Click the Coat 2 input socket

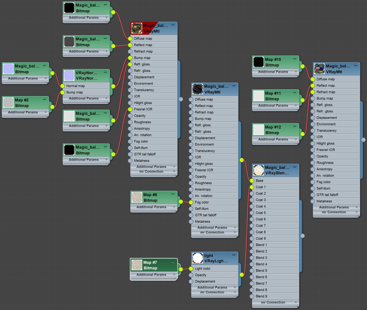pyautogui.click(x=252, y=193)
